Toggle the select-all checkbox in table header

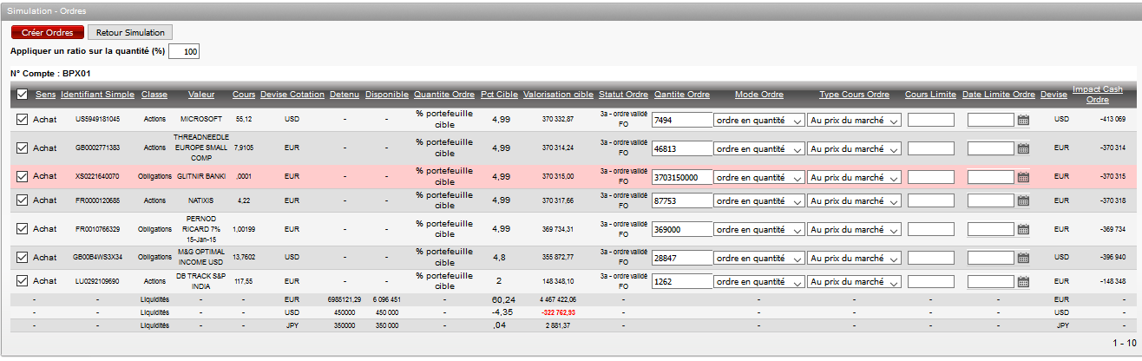point(23,95)
